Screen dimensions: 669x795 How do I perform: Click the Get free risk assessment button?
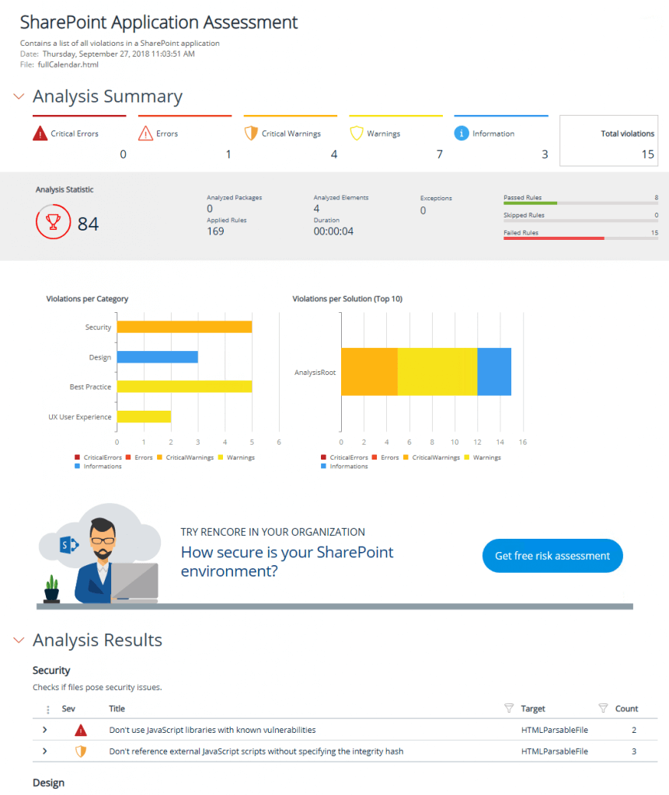(x=552, y=555)
